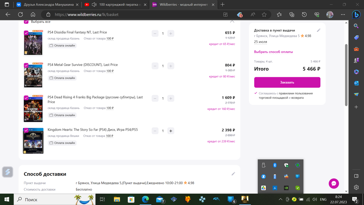Click the browser Back arrow
Viewport: 364px width, 205px height.
8,15
